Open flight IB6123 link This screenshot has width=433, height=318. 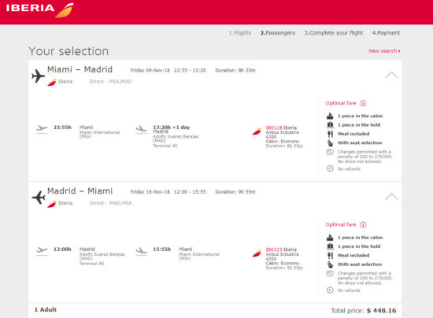[x=274, y=250]
